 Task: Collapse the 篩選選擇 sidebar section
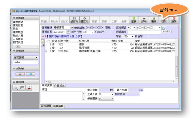(14, 51)
